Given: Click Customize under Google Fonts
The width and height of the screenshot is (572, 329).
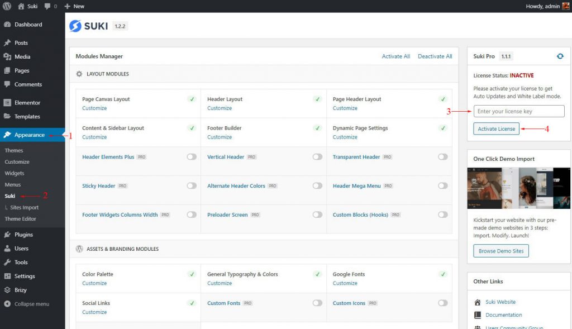Looking at the screenshot, I should coord(345,283).
